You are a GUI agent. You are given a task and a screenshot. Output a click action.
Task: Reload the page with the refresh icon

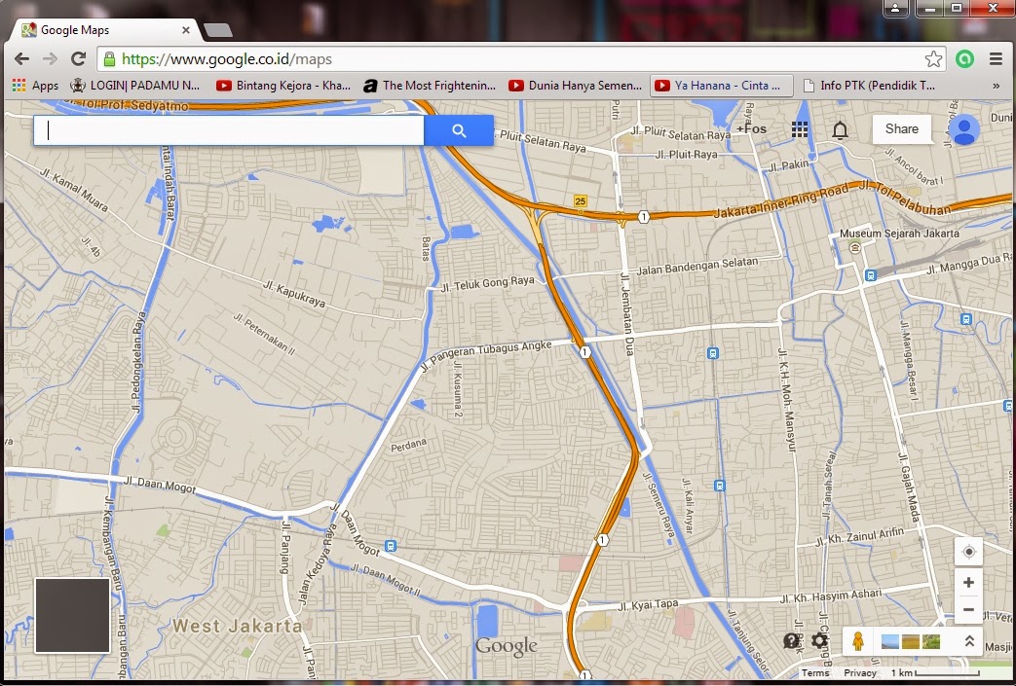[78, 59]
